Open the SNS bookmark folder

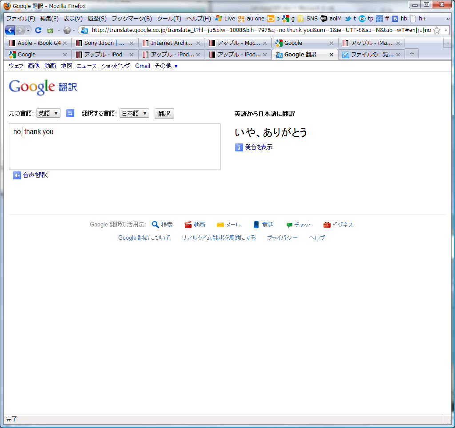[307, 19]
